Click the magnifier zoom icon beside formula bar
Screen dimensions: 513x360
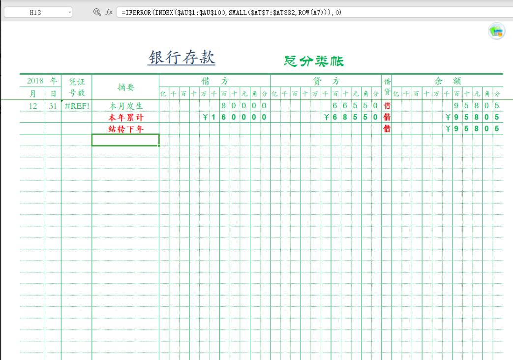(x=97, y=11)
